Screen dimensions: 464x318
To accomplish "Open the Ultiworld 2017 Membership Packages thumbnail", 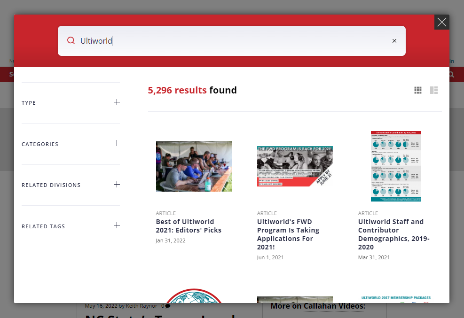I will click(396, 299).
